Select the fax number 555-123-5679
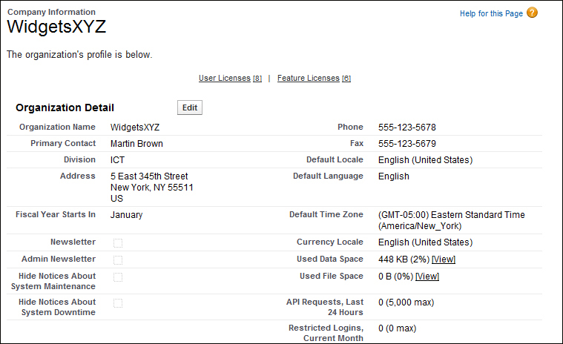The width and height of the screenshot is (563, 344). tap(407, 144)
